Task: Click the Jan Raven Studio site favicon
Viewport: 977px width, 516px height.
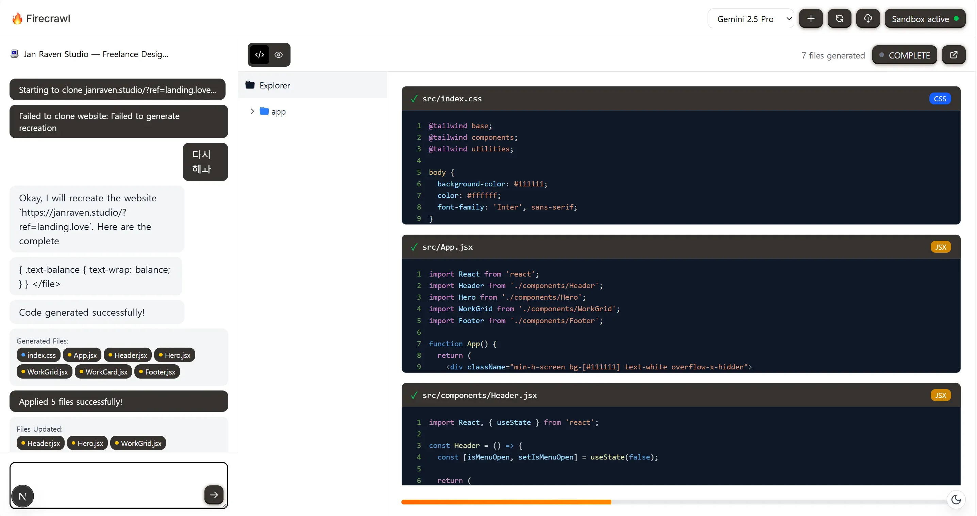Action: pyautogui.click(x=14, y=54)
